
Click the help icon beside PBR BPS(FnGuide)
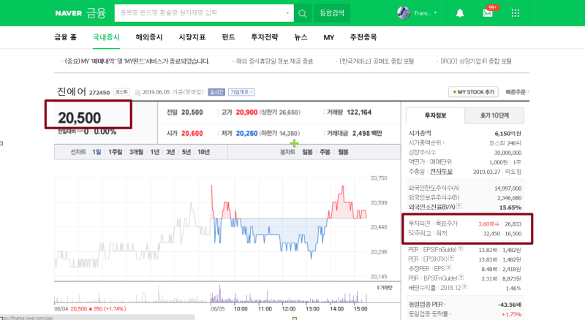[x=461, y=277]
